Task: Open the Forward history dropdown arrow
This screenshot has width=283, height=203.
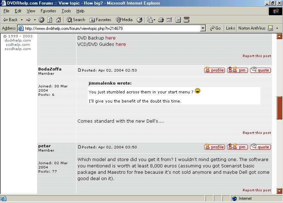Action: pyautogui.click(x=35, y=20)
